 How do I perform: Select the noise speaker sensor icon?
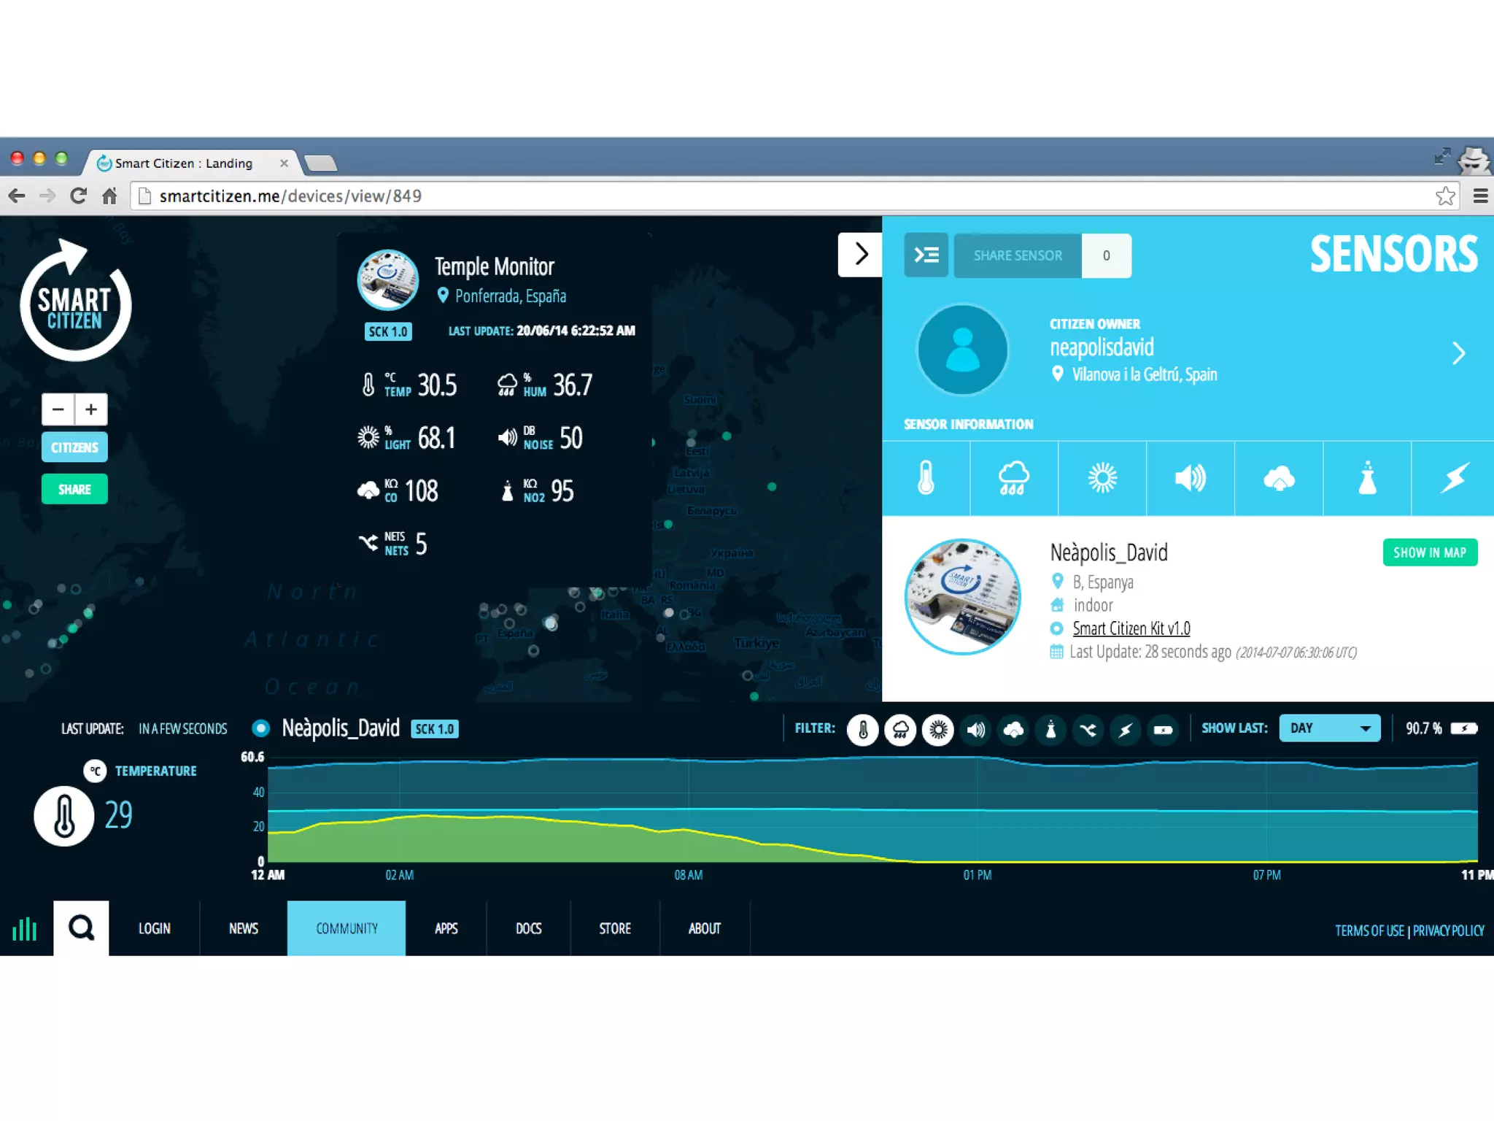pos(1190,479)
